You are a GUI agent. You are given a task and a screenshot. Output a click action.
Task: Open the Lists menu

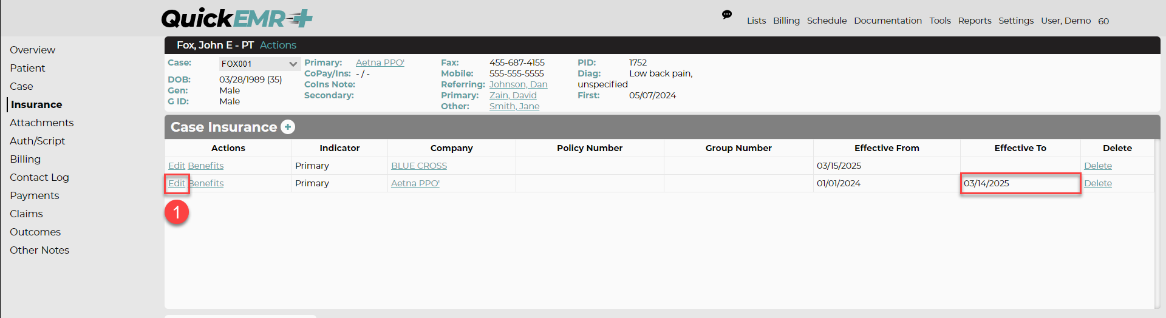[x=756, y=21]
